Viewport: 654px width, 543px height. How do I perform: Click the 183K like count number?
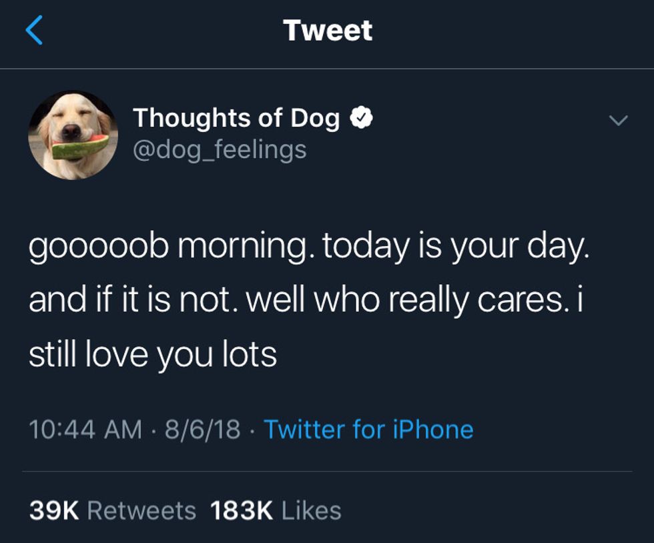[241, 511]
